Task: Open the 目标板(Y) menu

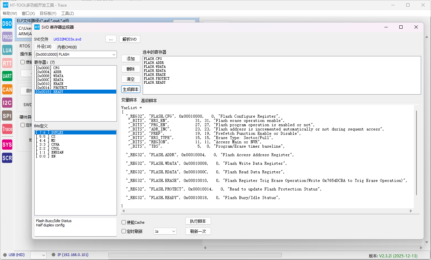Action: click(x=48, y=14)
